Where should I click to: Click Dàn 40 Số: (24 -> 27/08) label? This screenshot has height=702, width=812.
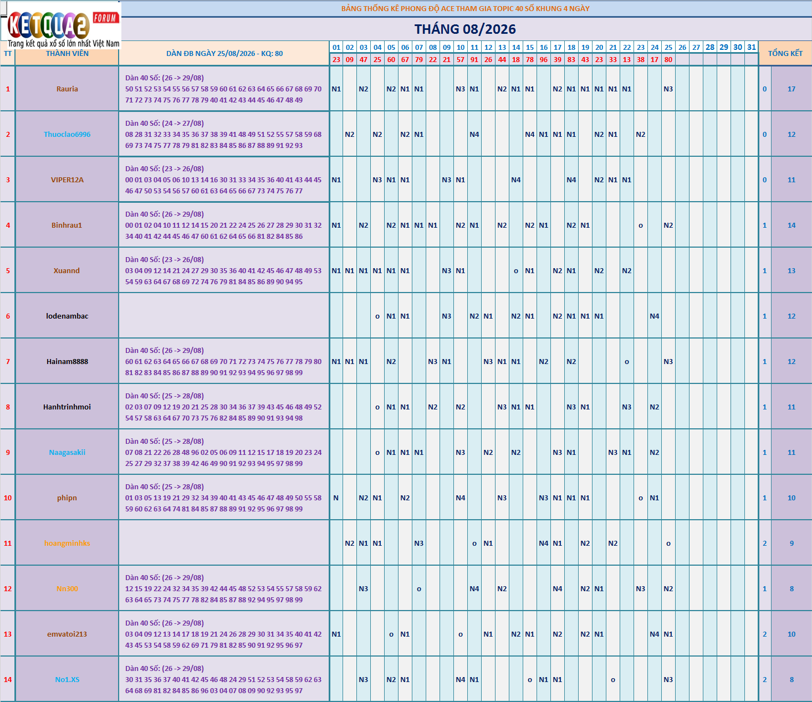[165, 123]
